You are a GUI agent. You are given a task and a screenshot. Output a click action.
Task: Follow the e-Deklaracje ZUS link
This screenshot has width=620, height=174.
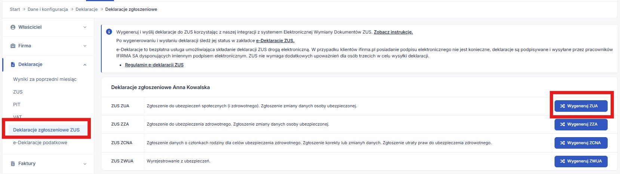(275, 41)
